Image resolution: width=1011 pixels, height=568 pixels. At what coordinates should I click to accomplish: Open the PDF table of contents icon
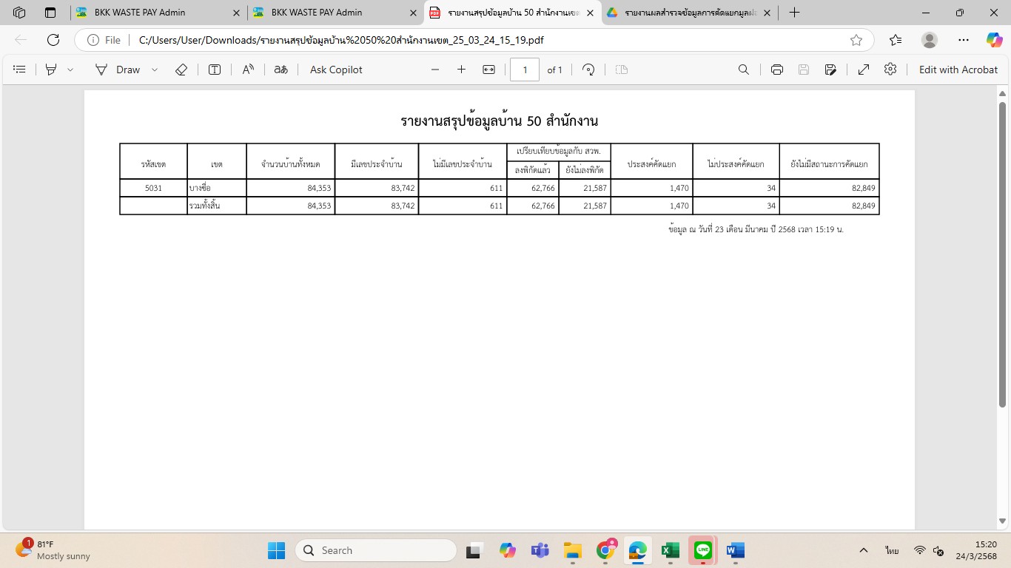[x=20, y=70]
